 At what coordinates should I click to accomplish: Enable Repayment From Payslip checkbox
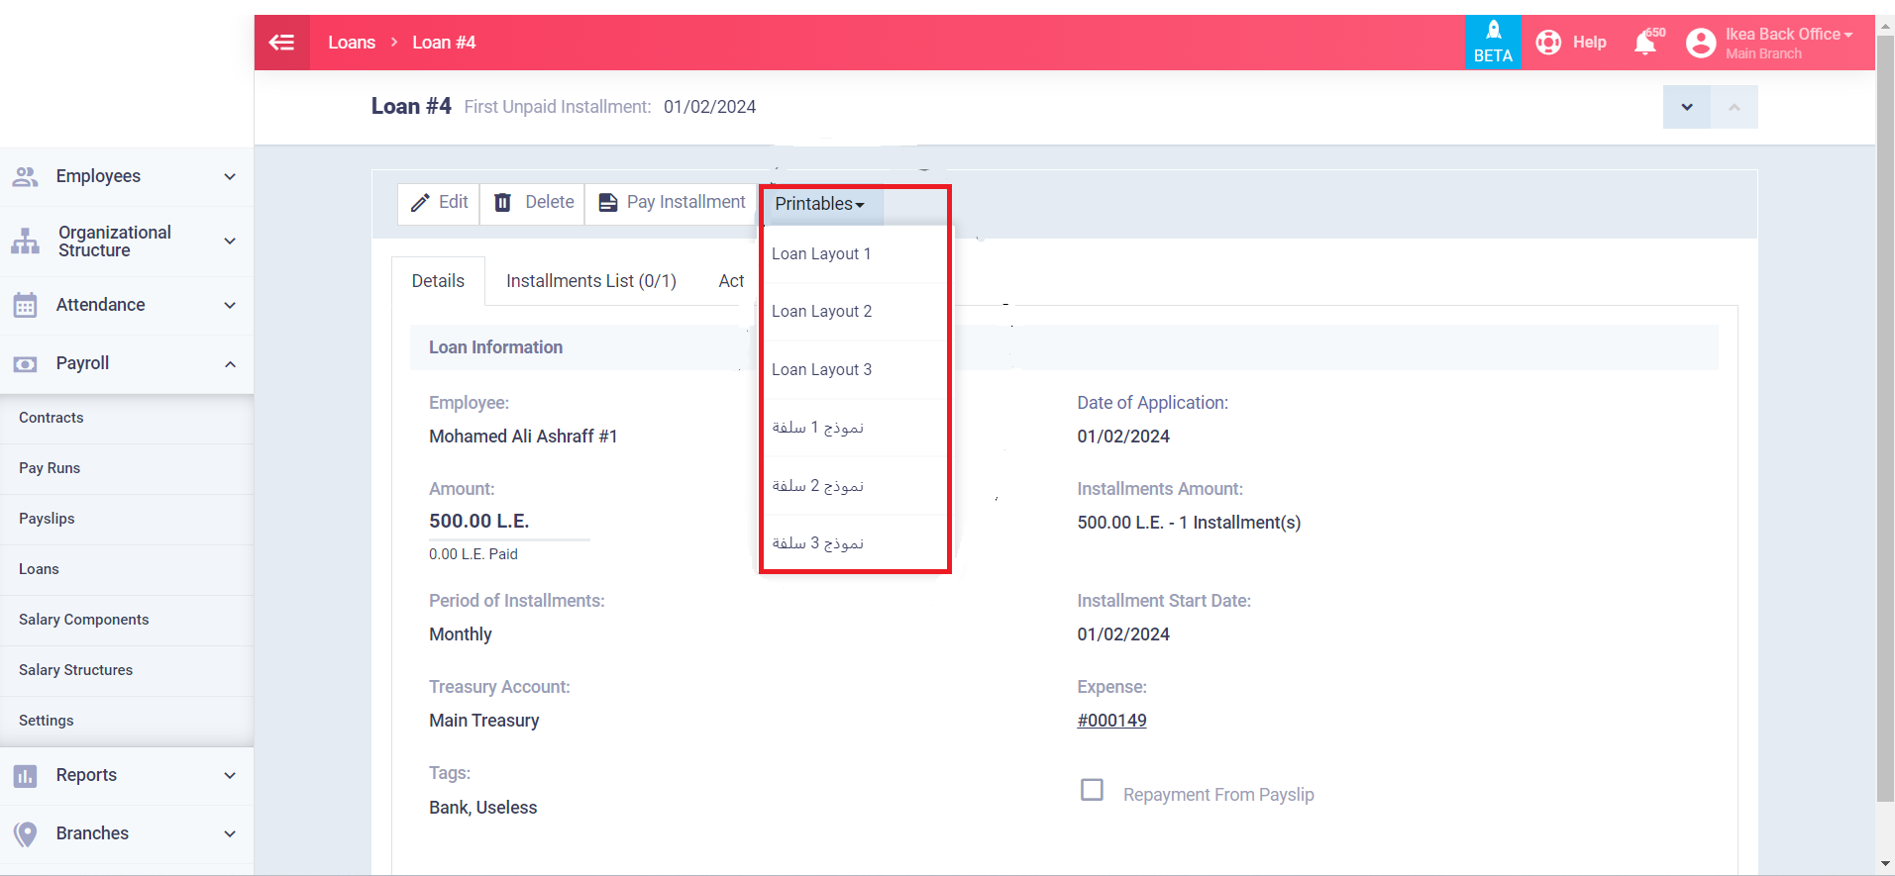(x=1092, y=790)
